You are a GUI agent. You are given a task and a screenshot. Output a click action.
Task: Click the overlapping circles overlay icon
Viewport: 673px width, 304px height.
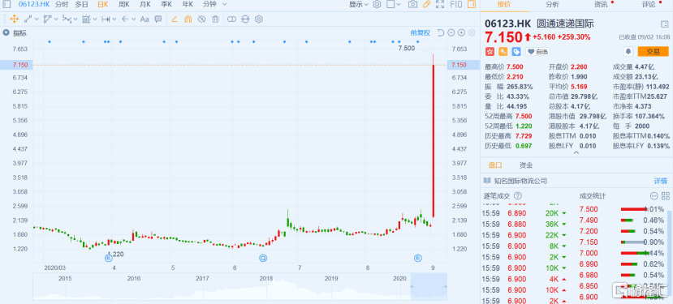point(231,19)
